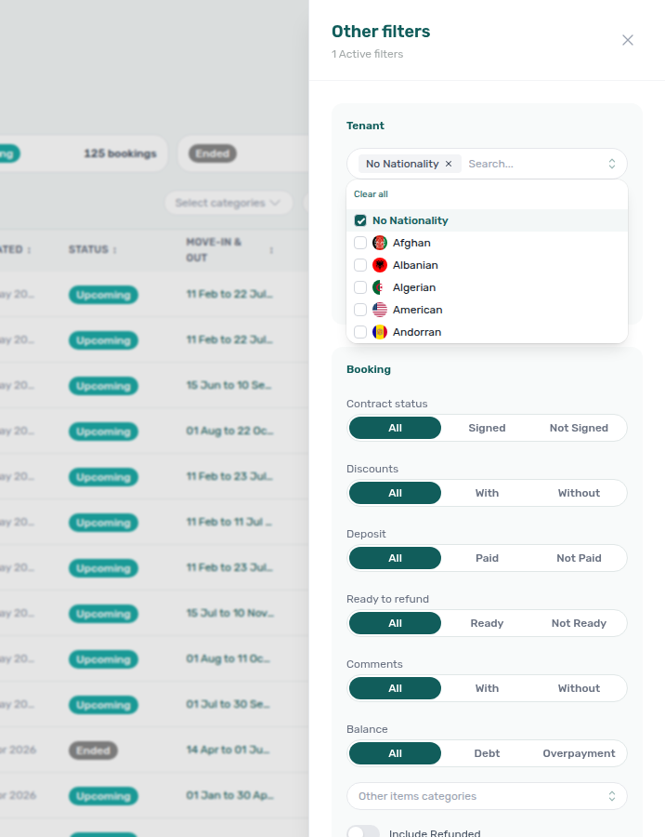665x837 pixels.
Task: Click Upcoming badge in 15 Jun row
Action: (103, 386)
